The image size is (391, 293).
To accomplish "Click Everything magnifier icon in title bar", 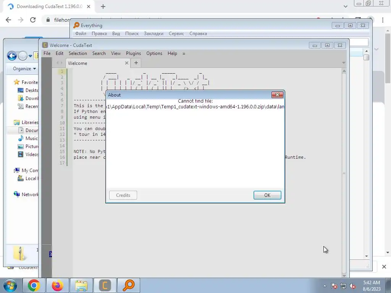I will [x=76, y=25].
